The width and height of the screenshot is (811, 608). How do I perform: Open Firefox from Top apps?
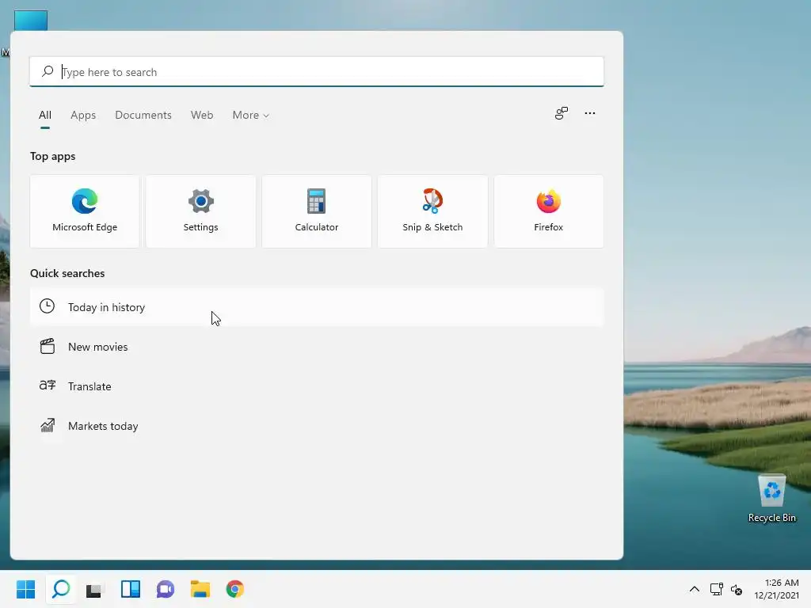click(548, 211)
